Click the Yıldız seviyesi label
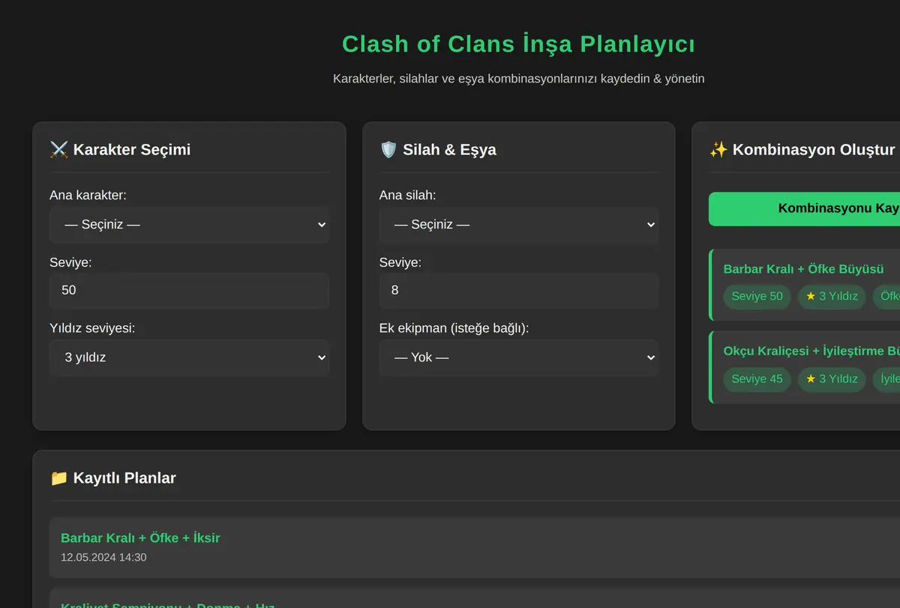The width and height of the screenshot is (900, 608). coord(92,328)
